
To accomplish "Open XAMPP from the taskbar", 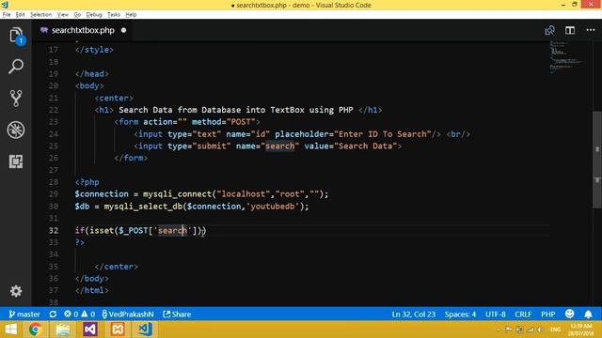I will (118, 330).
